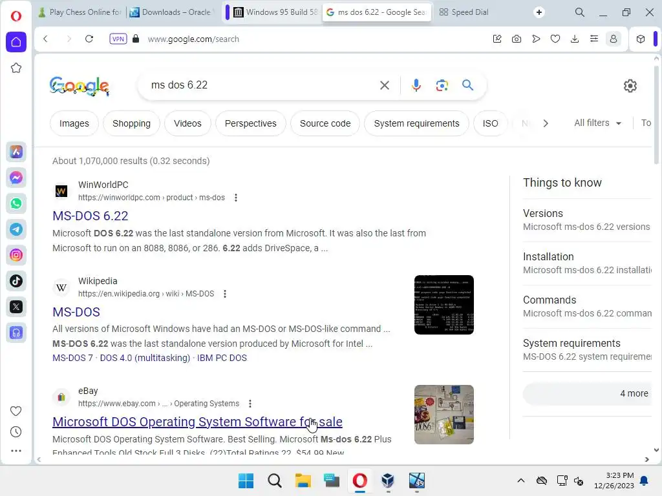Toggle the VPN badge in address bar

pyautogui.click(x=118, y=39)
